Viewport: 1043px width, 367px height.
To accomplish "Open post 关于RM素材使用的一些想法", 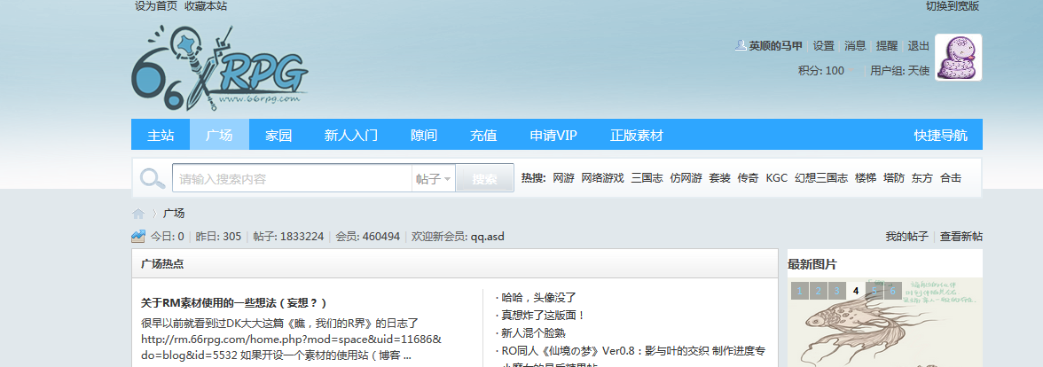I will point(234,303).
